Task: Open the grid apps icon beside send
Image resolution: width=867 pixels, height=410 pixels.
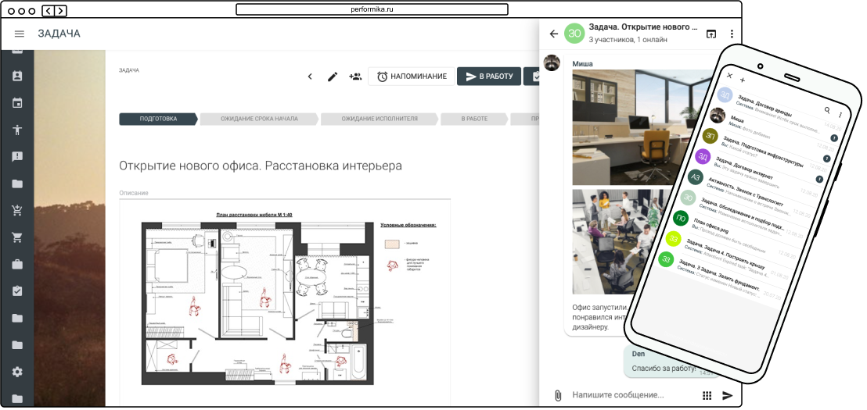Action: click(x=707, y=395)
